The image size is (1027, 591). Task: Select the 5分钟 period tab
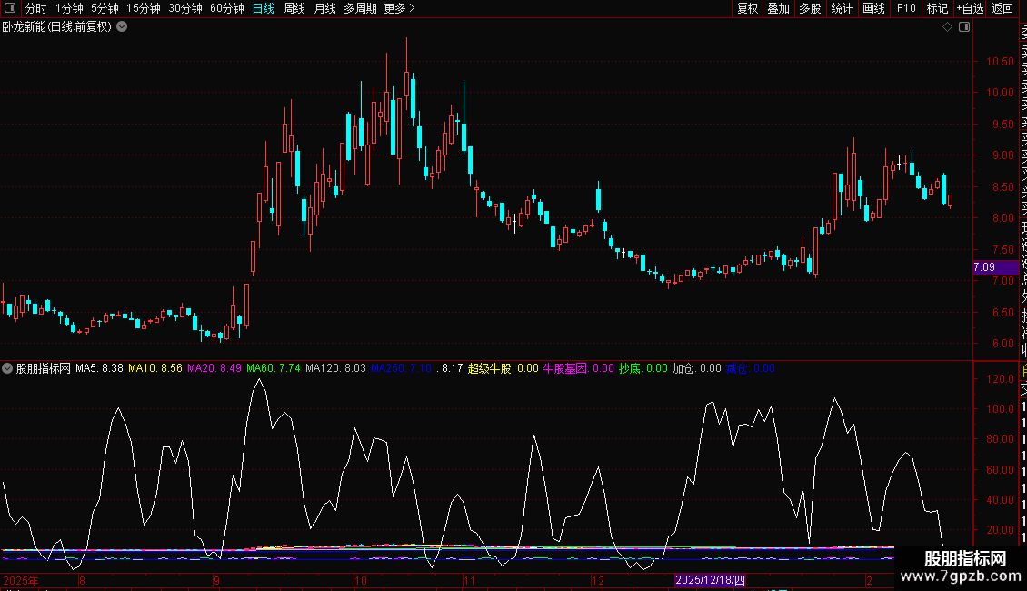click(105, 8)
